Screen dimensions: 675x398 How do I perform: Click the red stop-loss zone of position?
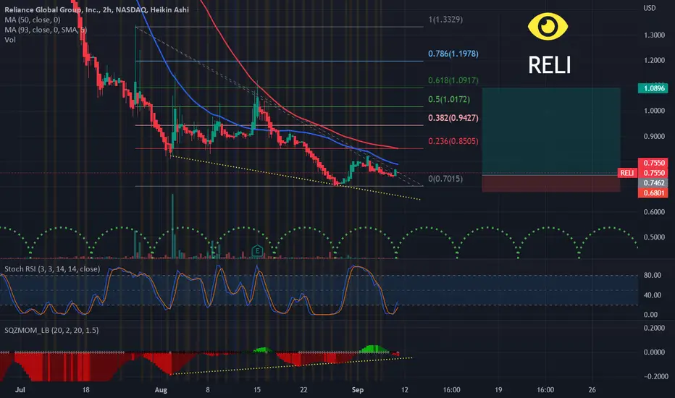(551, 183)
